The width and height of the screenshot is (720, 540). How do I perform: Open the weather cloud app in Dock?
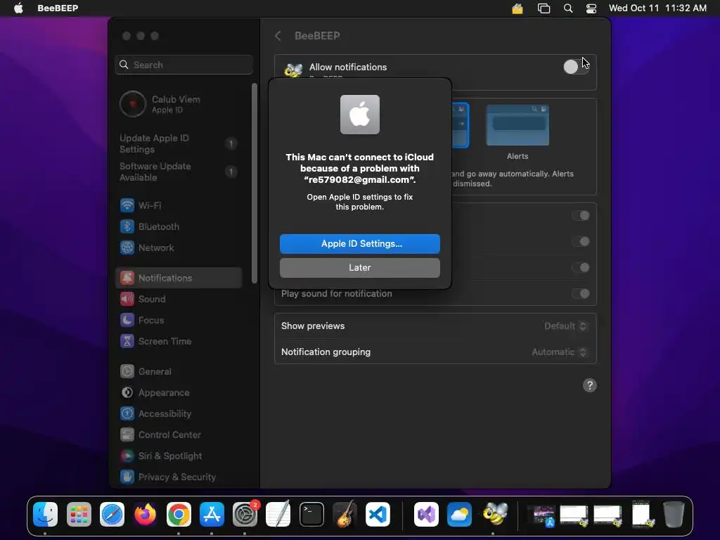[459, 514]
